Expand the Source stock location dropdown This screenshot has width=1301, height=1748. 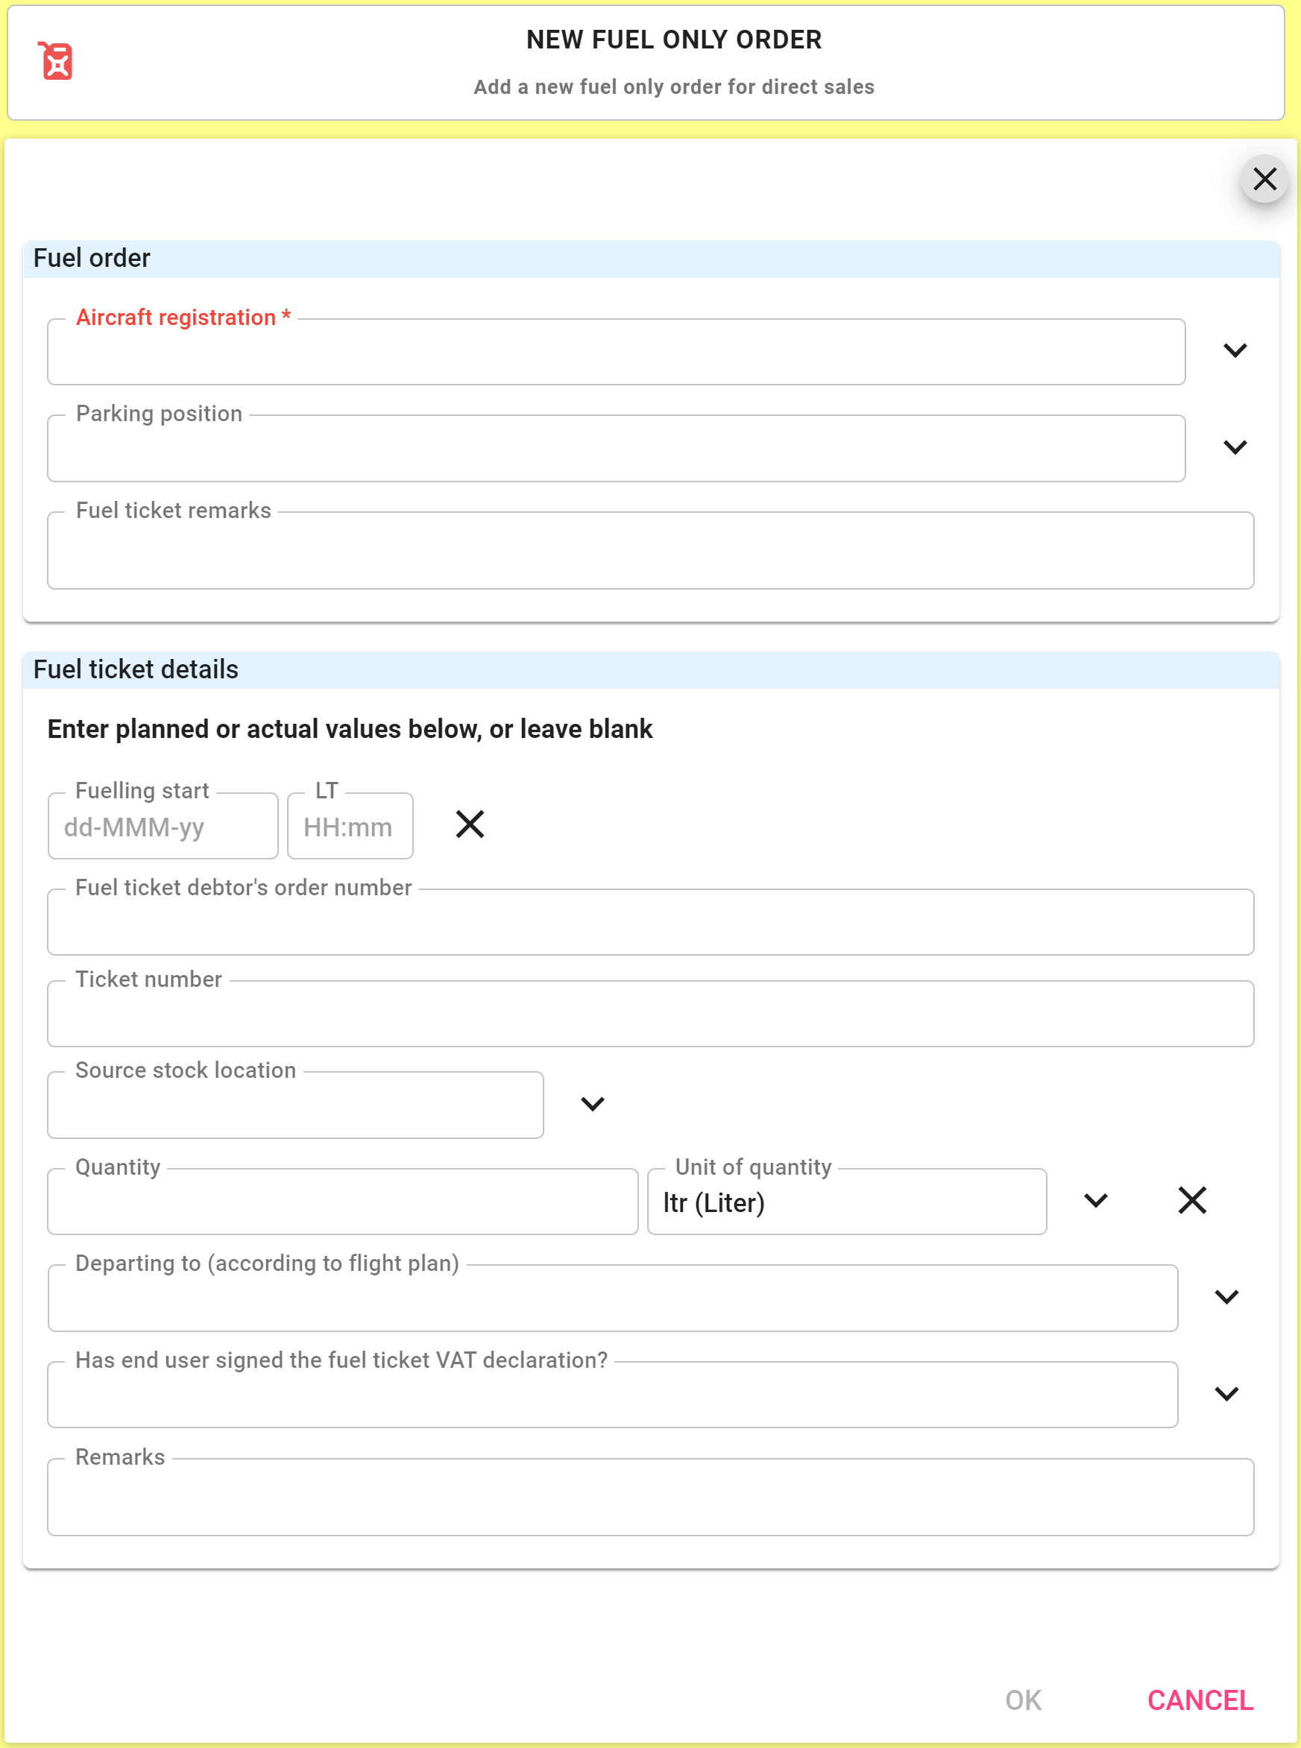[592, 1104]
